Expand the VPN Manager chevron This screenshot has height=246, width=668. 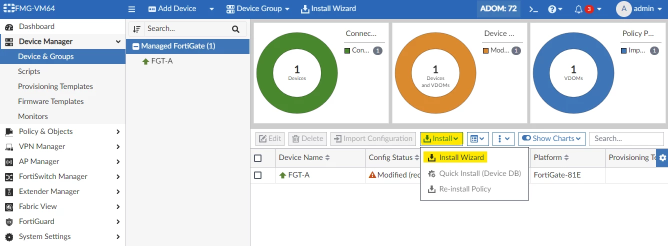118,146
